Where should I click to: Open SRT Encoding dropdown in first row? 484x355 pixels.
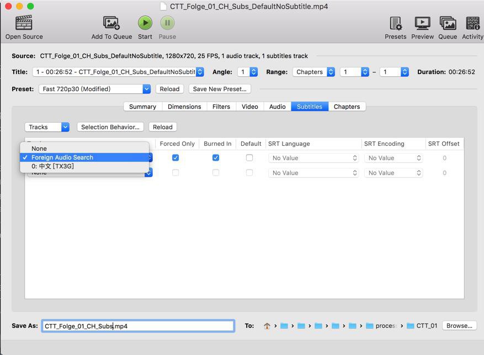pos(393,158)
